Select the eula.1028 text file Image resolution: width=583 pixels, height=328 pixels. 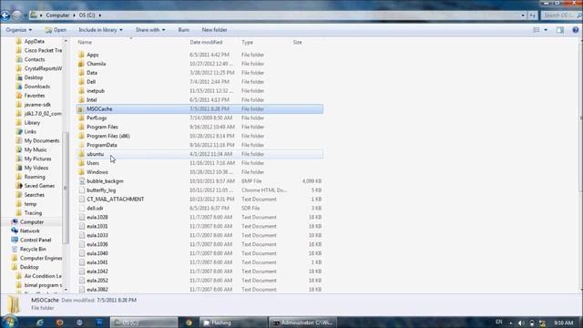(x=97, y=217)
